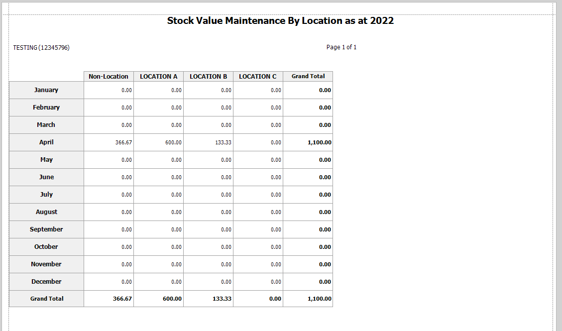
Task: Select the TESTING (12345796) company text
Action: [x=41, y=48]
